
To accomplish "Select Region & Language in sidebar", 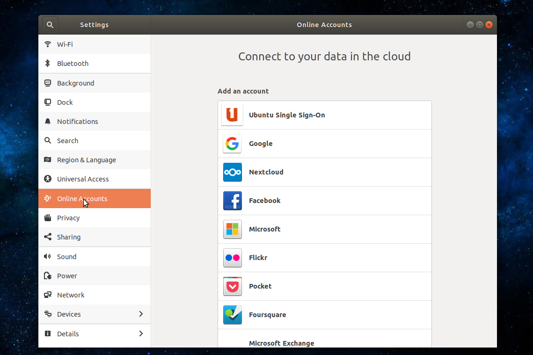I will 95,159.
